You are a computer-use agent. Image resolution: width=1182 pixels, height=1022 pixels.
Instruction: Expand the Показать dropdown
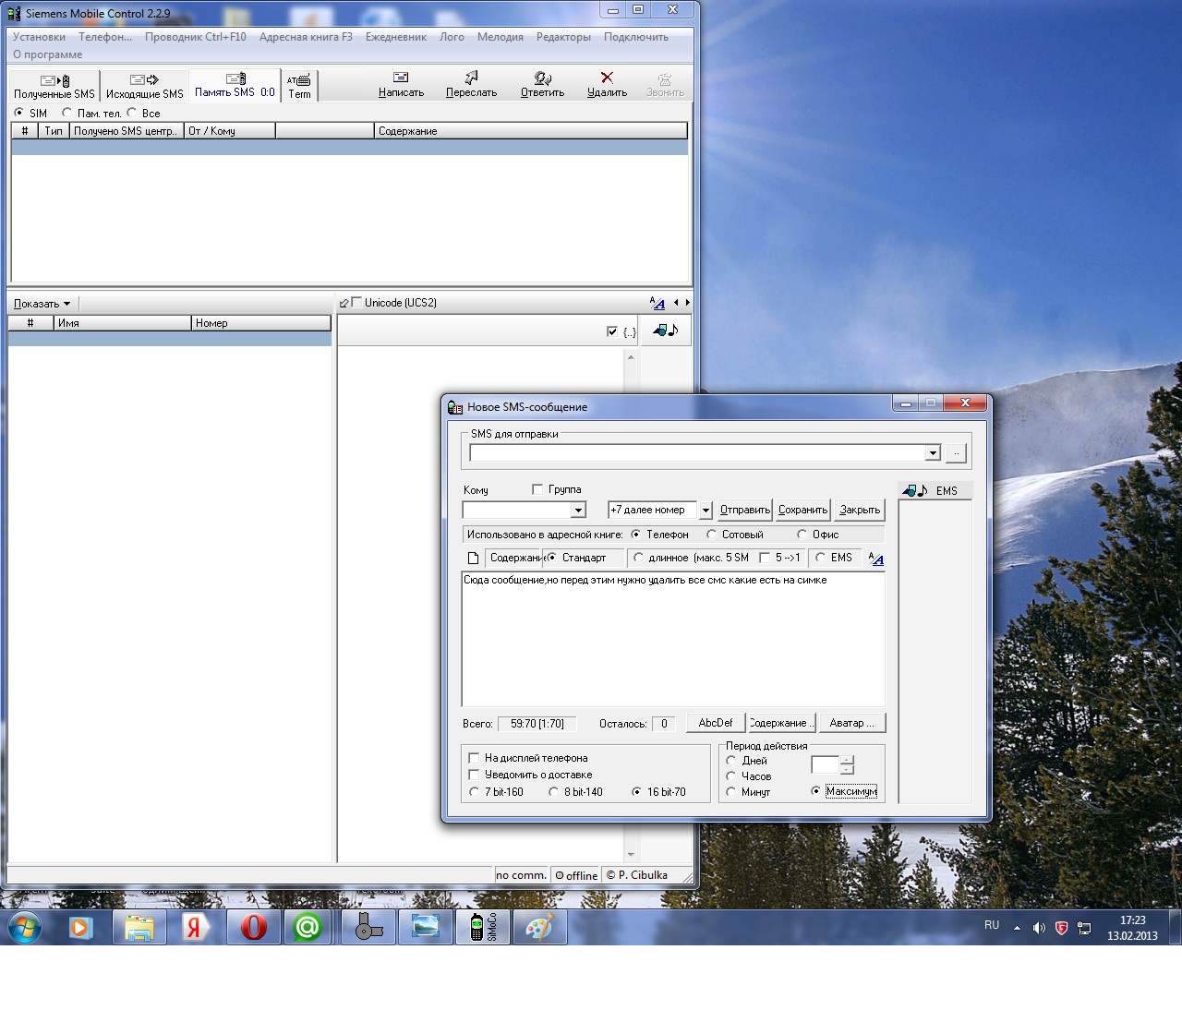42,304
